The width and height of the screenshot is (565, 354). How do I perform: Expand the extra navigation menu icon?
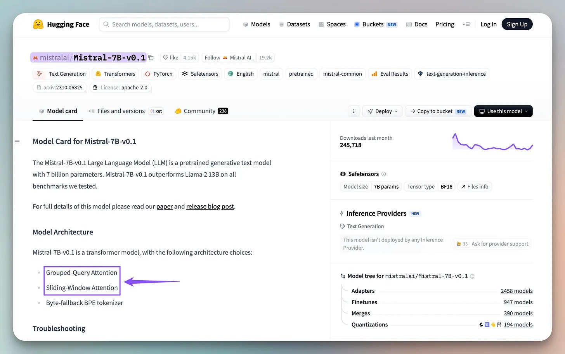click(x=466, y=24)
